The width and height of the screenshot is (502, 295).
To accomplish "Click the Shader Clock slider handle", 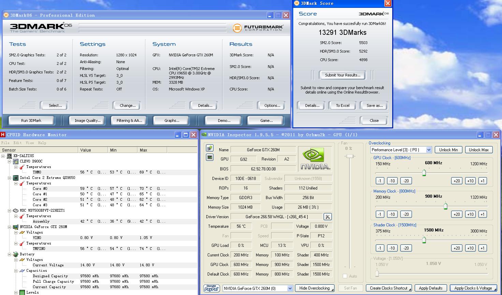I will [x=424, y=240].
